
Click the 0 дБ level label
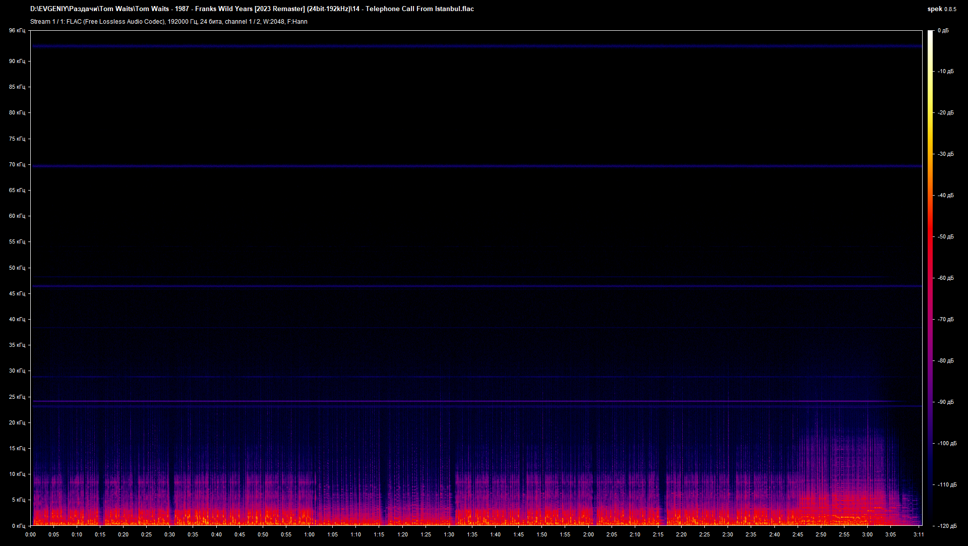click(x=943, y=31)
